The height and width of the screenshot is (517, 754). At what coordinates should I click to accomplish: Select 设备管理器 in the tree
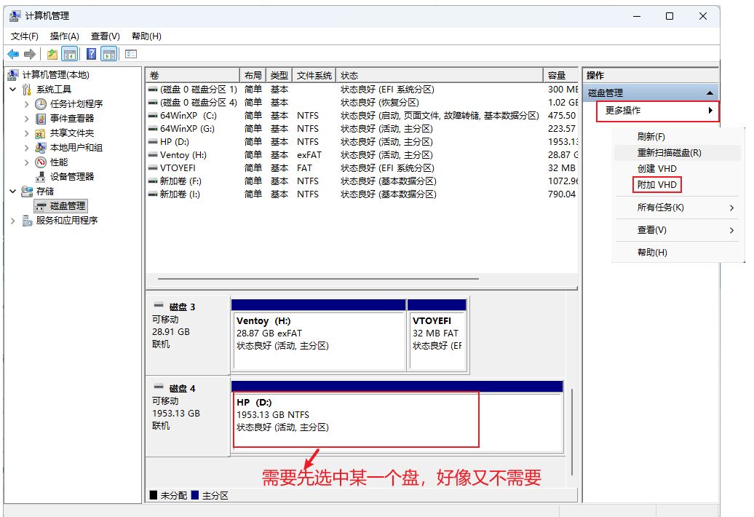pyautogui.click(x=72, y=176)
